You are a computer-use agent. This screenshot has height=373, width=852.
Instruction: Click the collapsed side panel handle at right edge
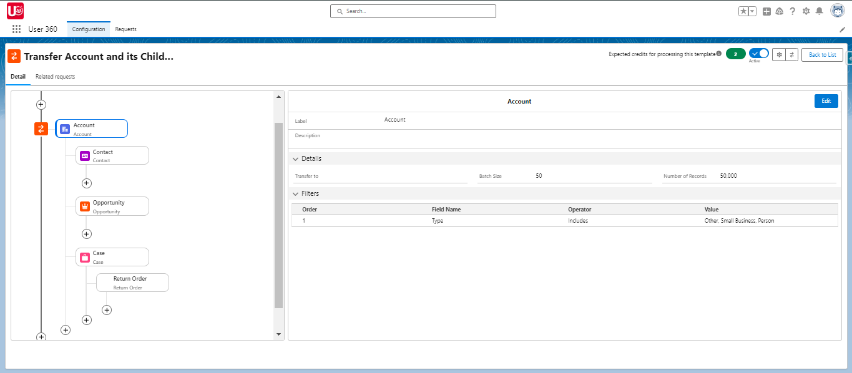(x=850, y=59)
